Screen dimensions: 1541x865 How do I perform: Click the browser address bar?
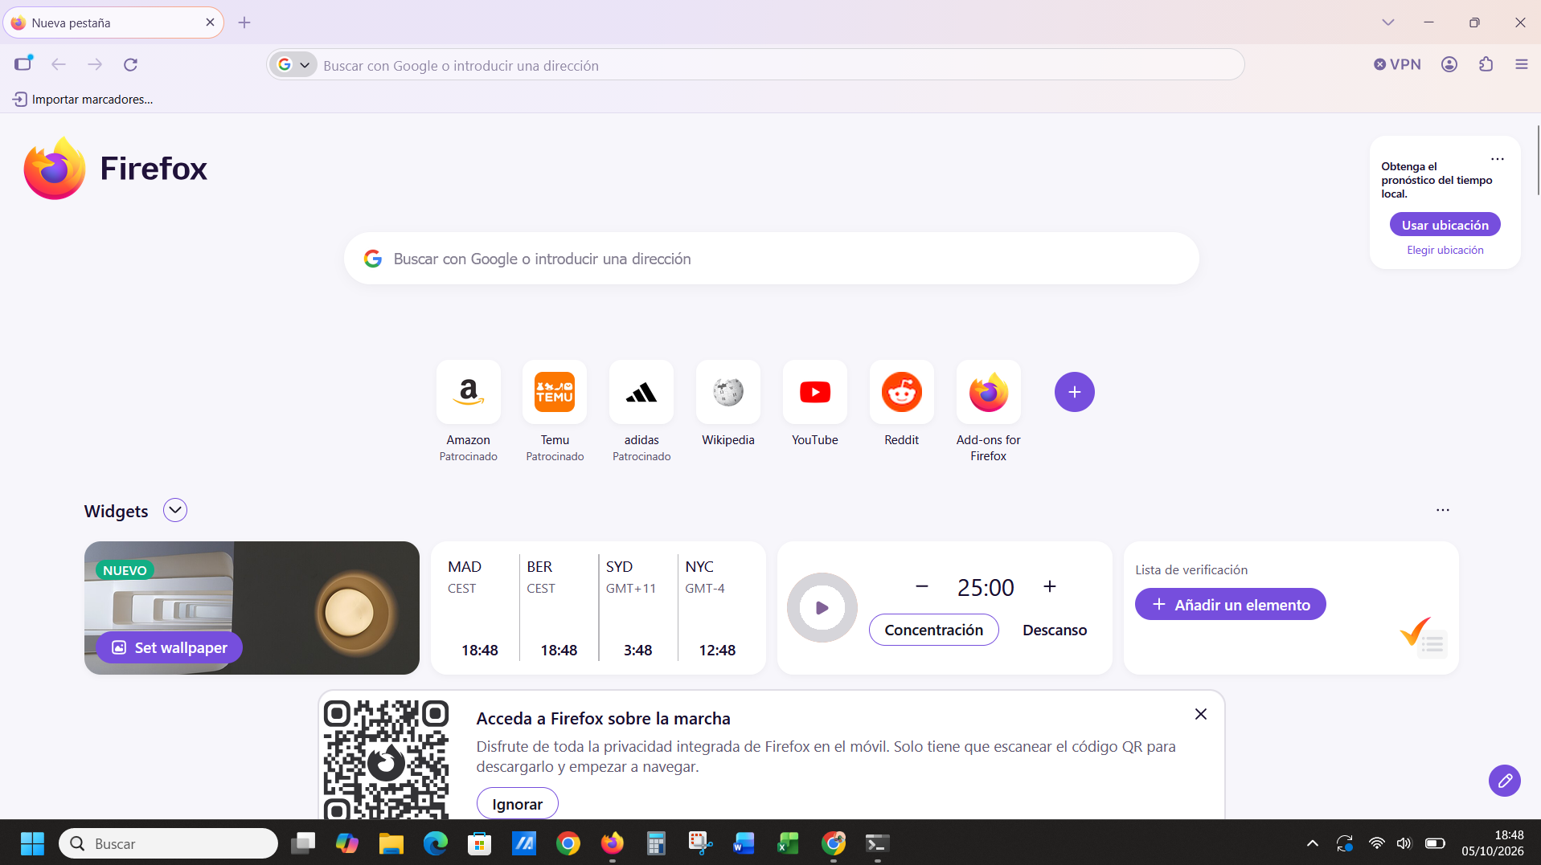(x=756, y=65)
